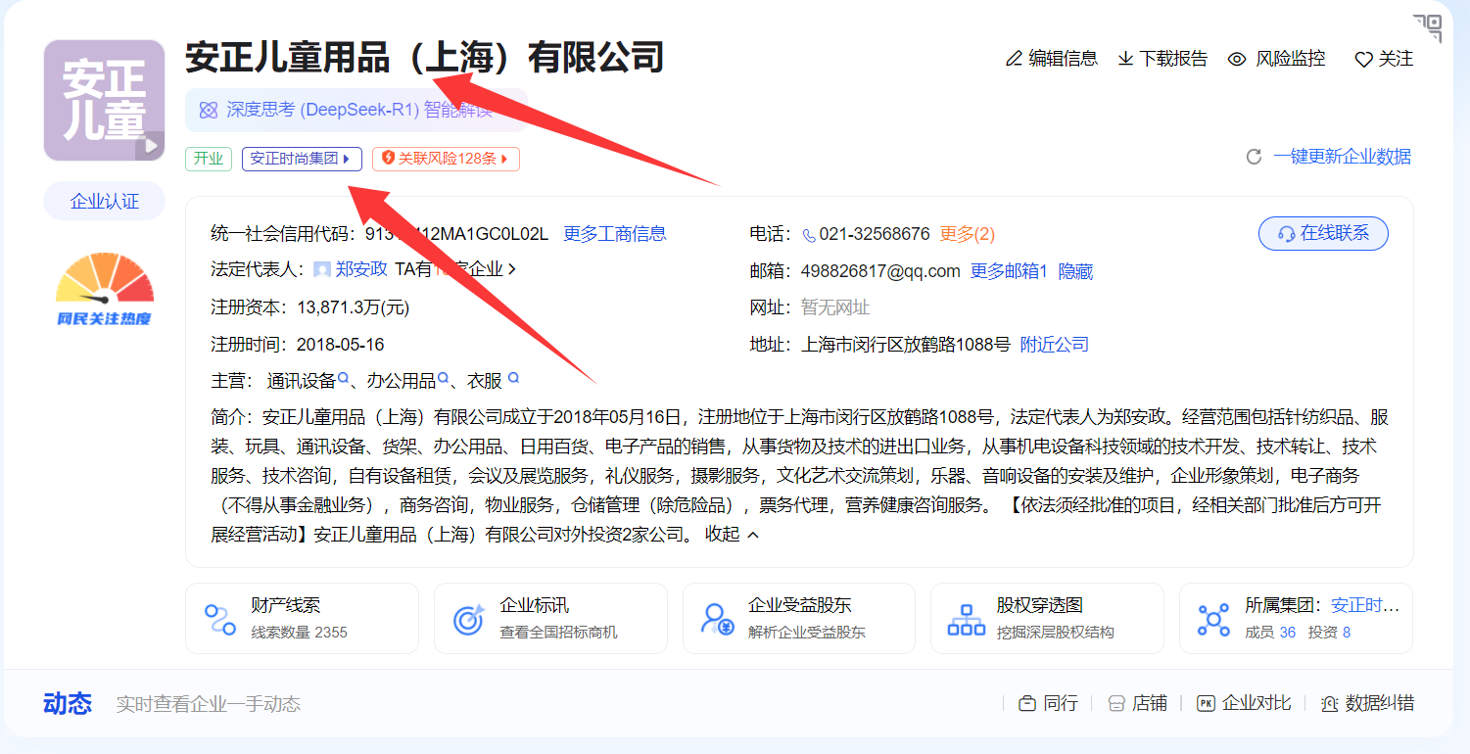Click the edit info pencil icon
Image resolution: width=1470 pixels, height=754 pixels.
pos(1014,59)
